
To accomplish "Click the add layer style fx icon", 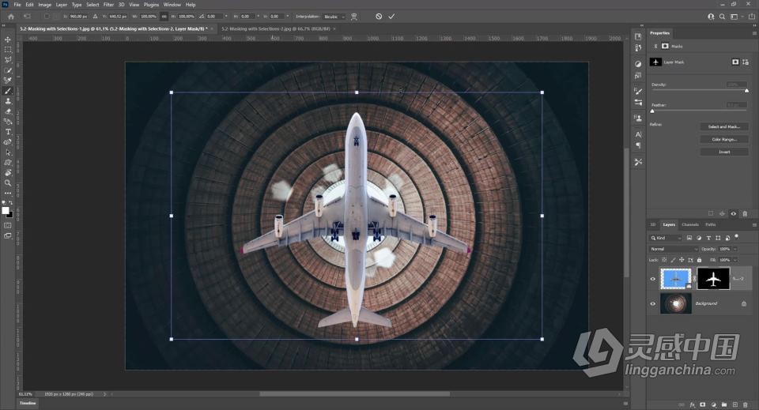I will click(693, 404).
